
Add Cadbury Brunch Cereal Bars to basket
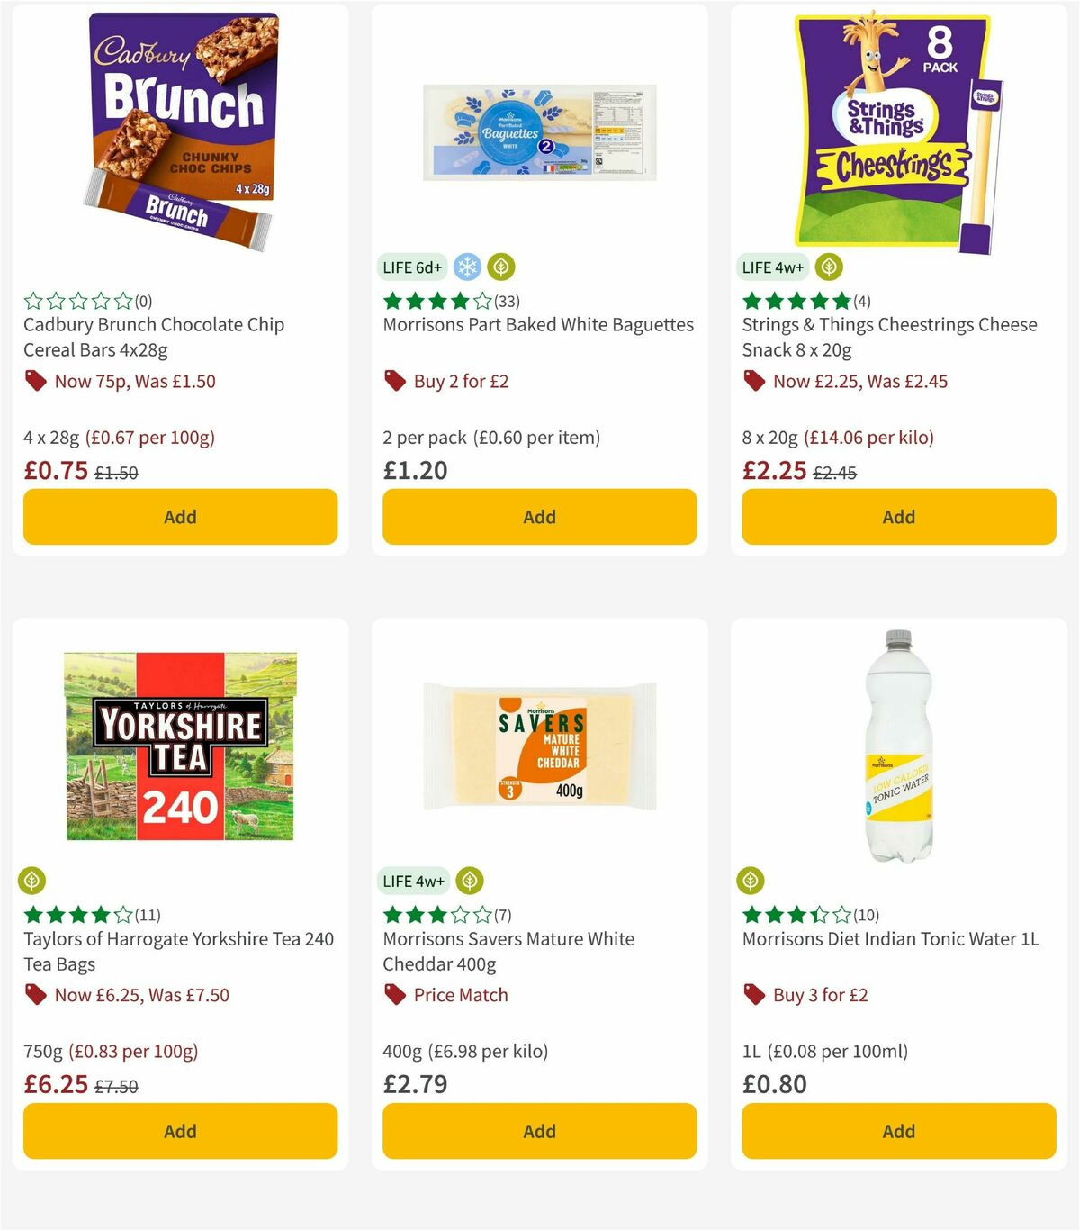coord(180,517)
